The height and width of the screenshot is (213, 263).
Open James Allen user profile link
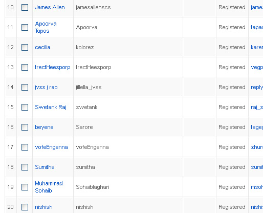[50, 7]
